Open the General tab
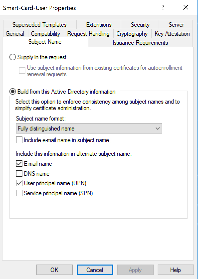Image resolution: width=198 pixels, height=279 pixels. tap(15, 34)
